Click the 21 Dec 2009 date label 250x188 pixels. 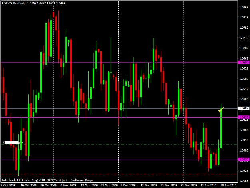click(x=169, y=185)
